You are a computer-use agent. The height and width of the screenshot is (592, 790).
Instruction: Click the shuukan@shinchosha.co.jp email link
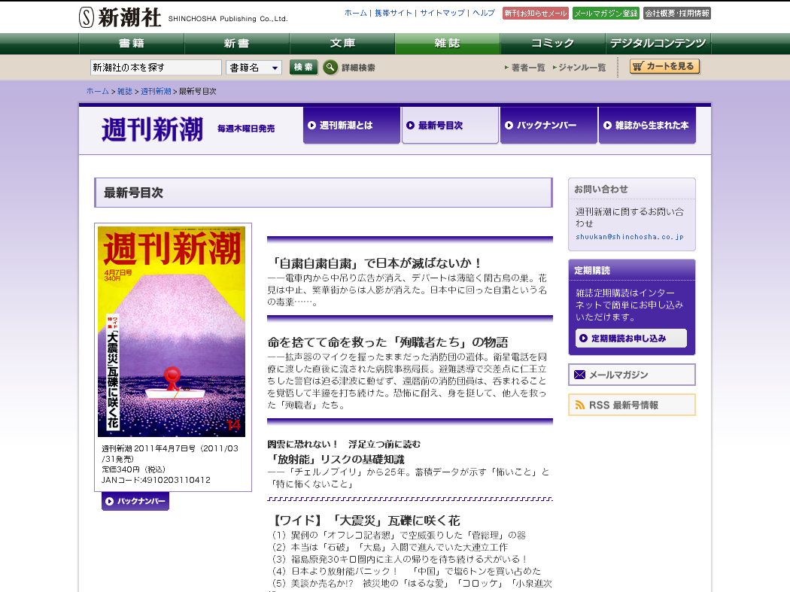click(629, 237)
